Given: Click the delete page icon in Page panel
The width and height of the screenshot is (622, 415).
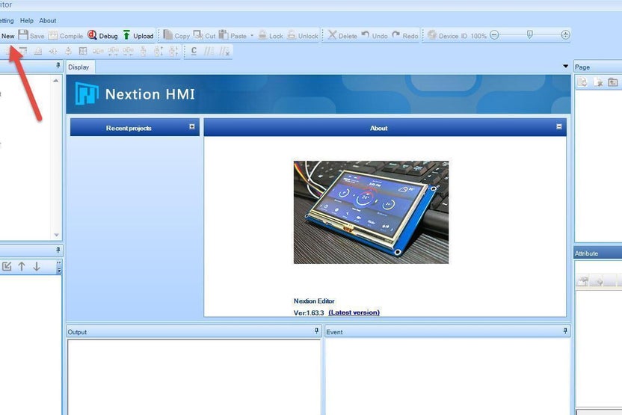Looking at the screenshot, I should [x=598, y=82].
